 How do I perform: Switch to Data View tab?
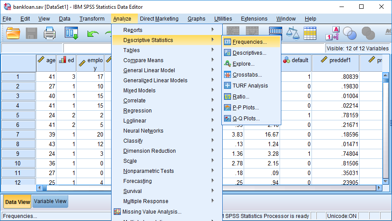17,202
